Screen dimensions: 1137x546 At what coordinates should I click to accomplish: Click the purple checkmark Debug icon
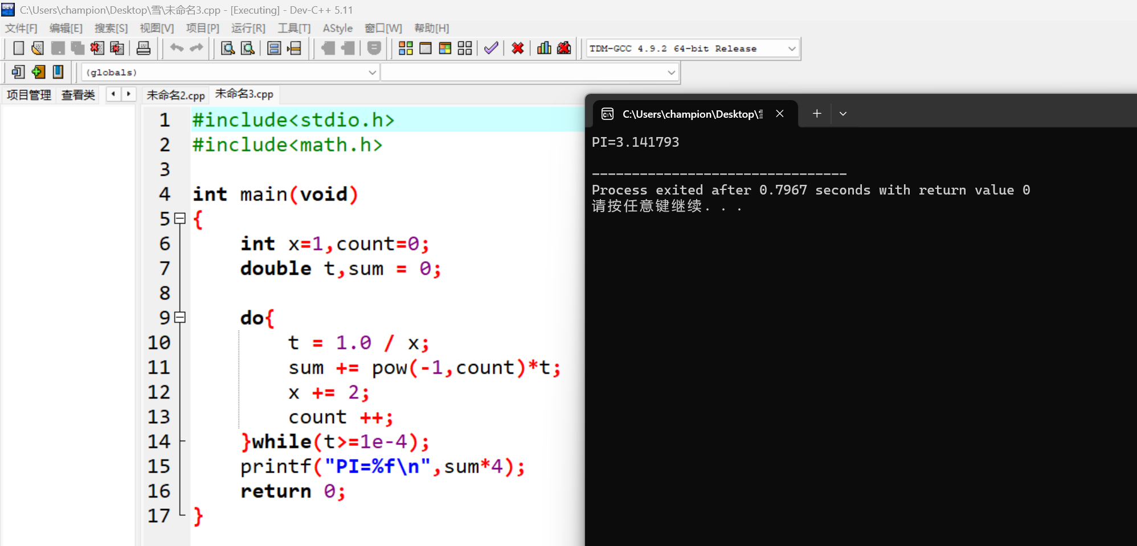(491, 48)
